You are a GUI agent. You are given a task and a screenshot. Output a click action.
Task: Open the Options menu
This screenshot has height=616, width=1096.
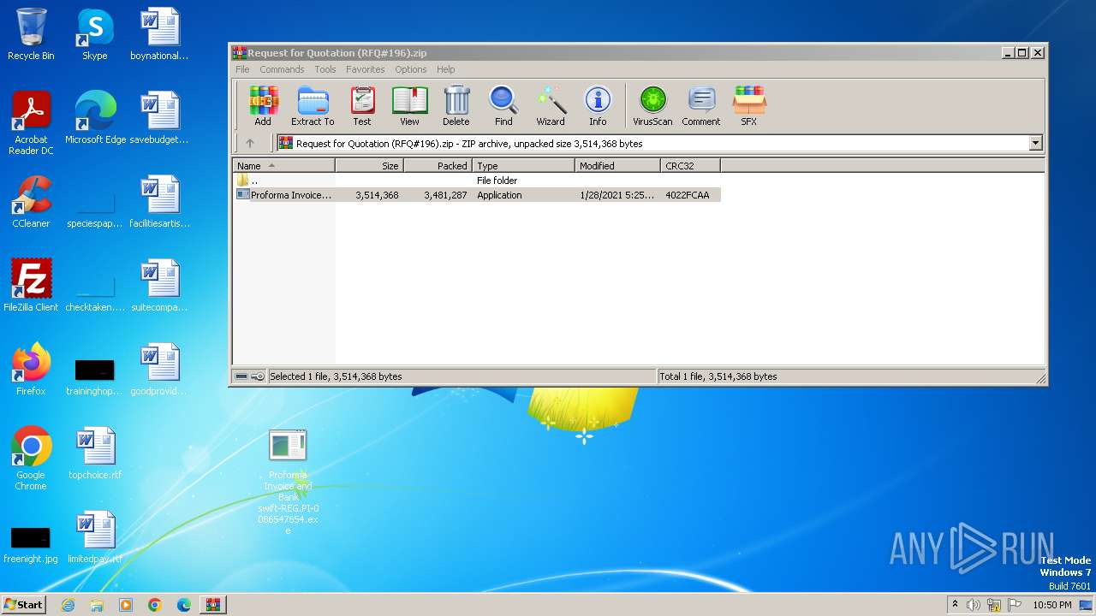411,69
